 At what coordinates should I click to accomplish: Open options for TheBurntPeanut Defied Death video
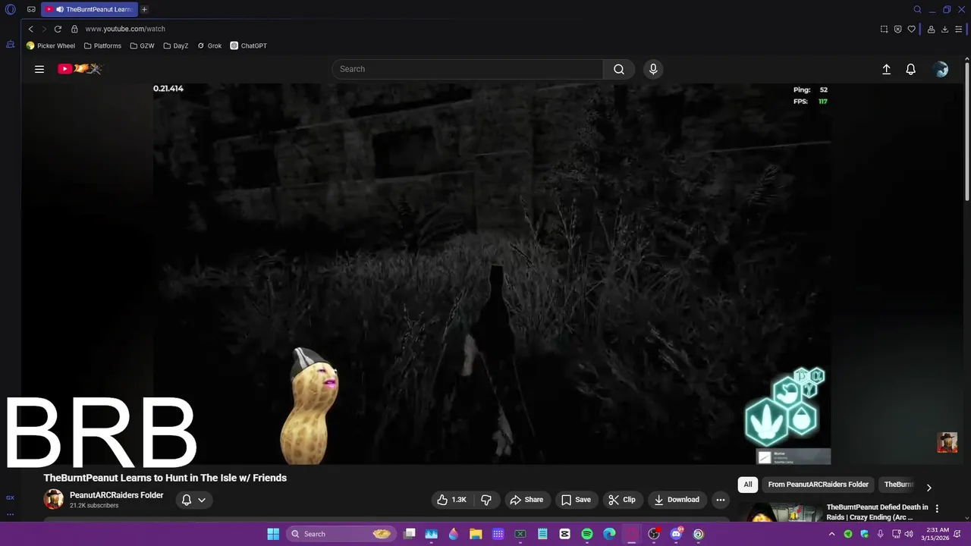pyautogui.click(x=937, y=509)
